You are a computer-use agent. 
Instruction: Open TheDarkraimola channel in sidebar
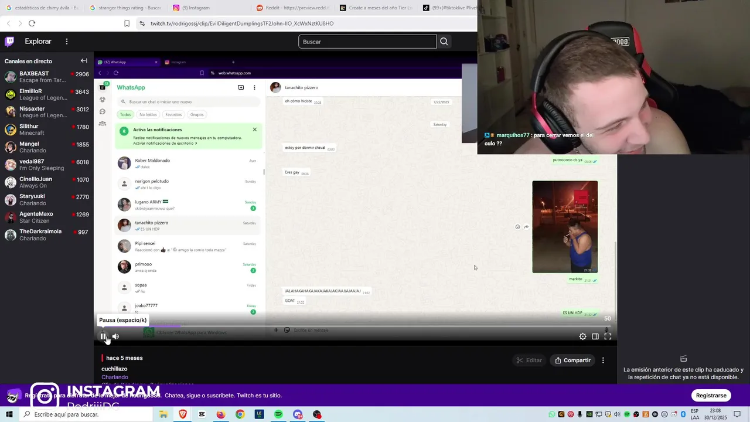(x=47, y=235)
